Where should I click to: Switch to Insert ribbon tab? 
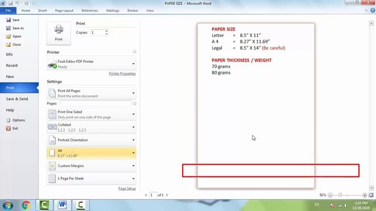pyautogui.click(x=42, y=11)
